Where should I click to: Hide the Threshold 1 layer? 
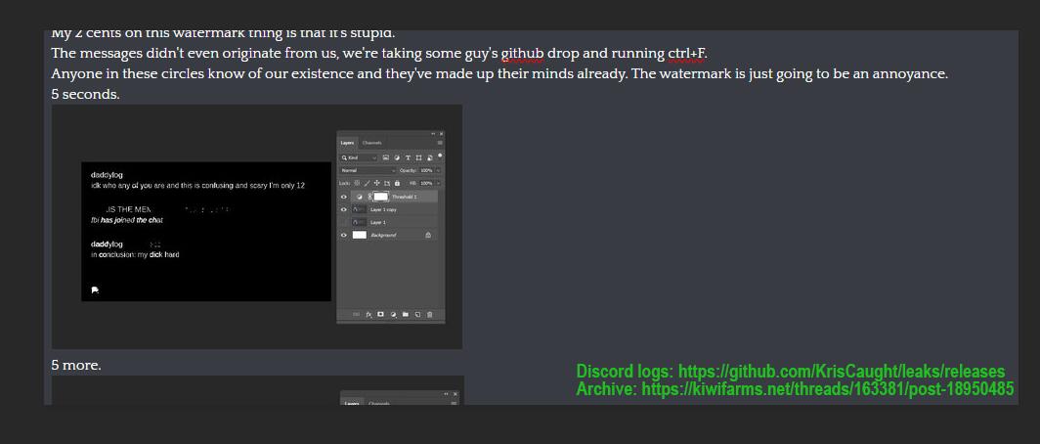point(344,198)
